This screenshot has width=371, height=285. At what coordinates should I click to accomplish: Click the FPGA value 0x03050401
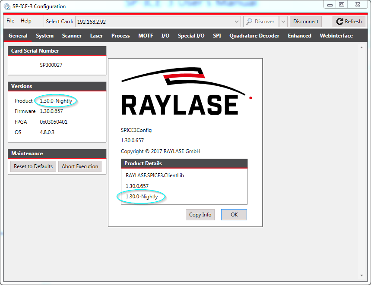point(54,122)
